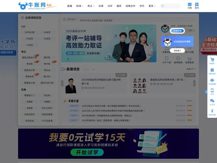The image size is (217, 163).
Task: Open 税务师物权法思维导图 news item
Action: [107, 116]
